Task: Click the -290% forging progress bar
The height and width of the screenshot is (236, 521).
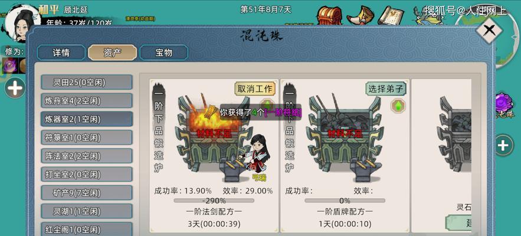Action: [214, 201]
